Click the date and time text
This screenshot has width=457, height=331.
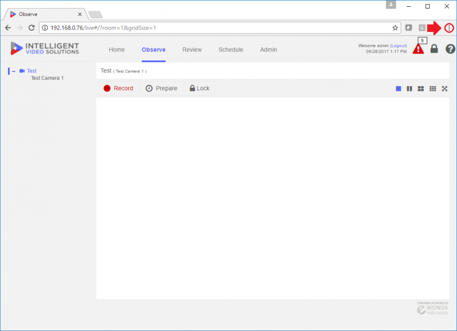coord(386,51)
